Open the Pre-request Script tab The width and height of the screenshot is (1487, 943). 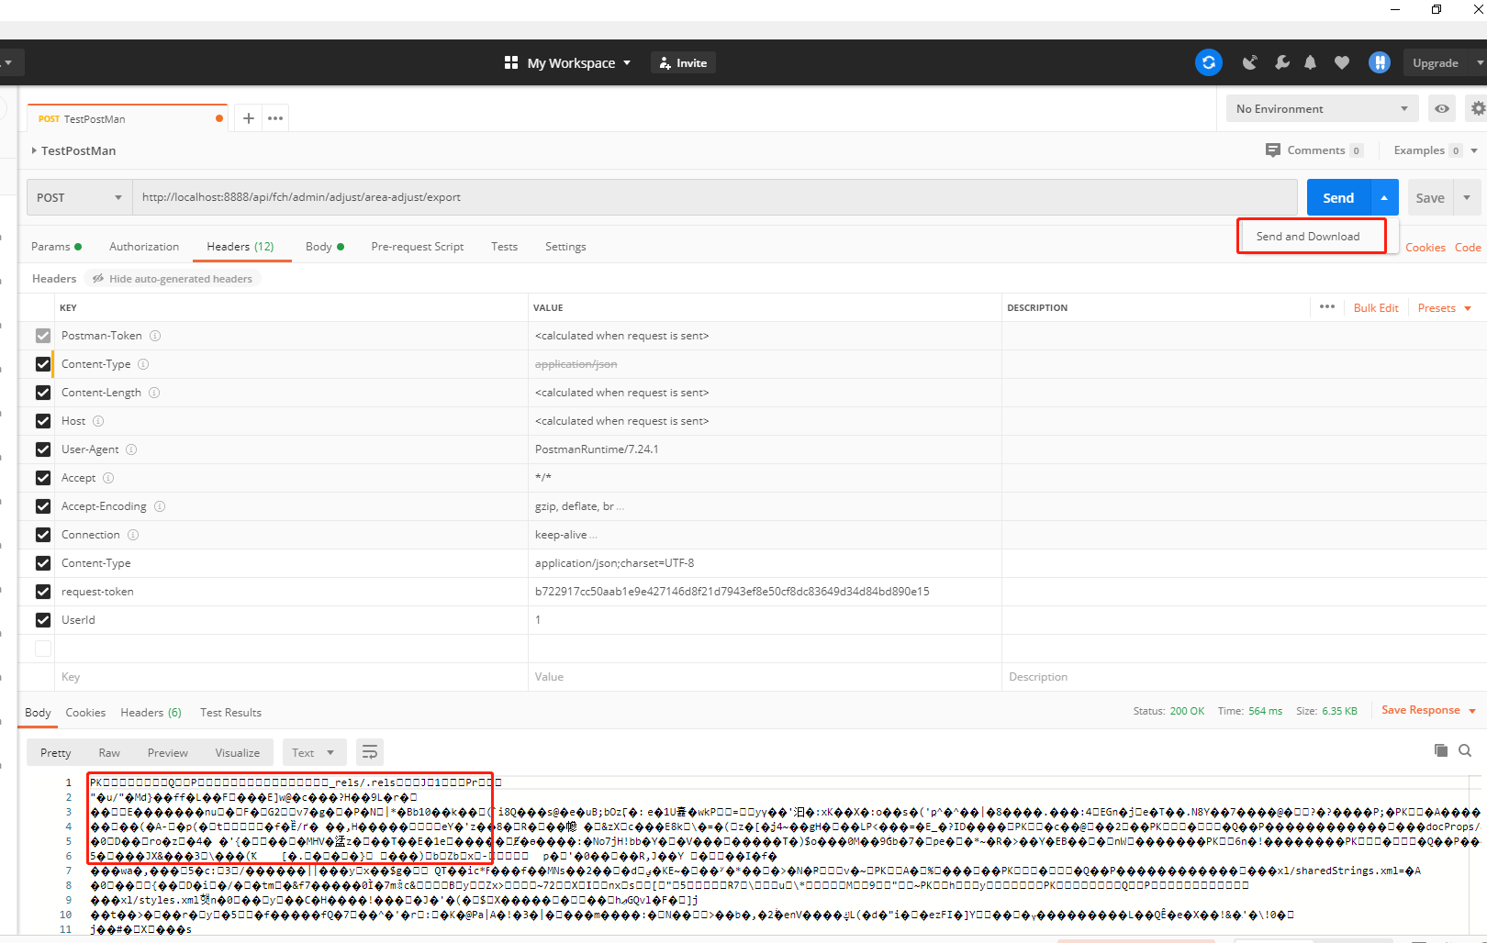pyautogui.click(x=418, y=247)
